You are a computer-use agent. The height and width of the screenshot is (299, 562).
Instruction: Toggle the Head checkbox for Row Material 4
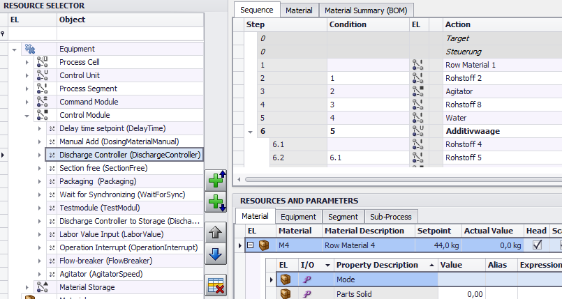point(537,245)
